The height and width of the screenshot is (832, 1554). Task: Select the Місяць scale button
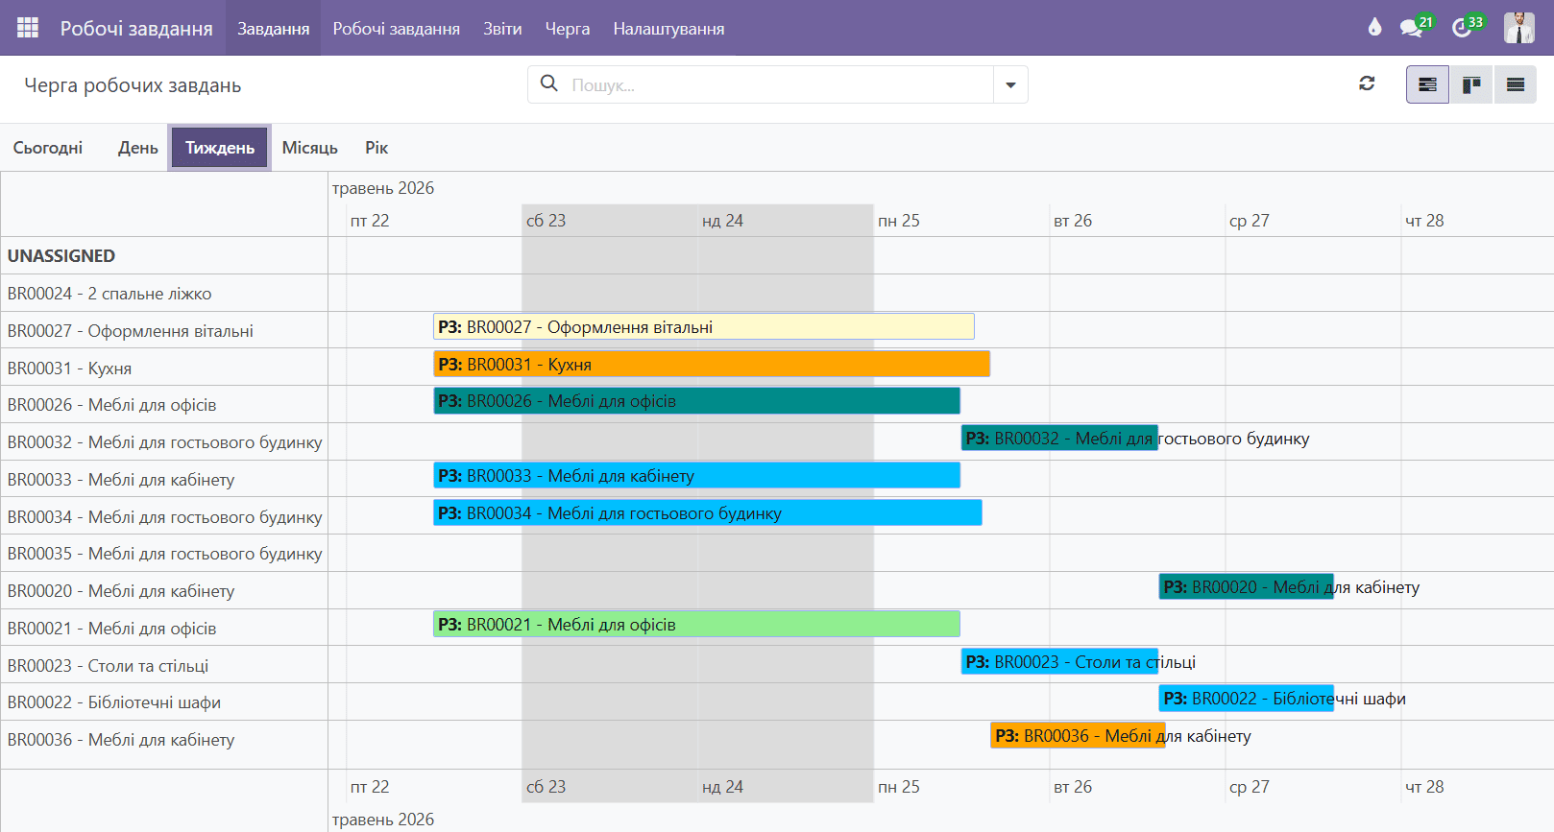(309, 148)
